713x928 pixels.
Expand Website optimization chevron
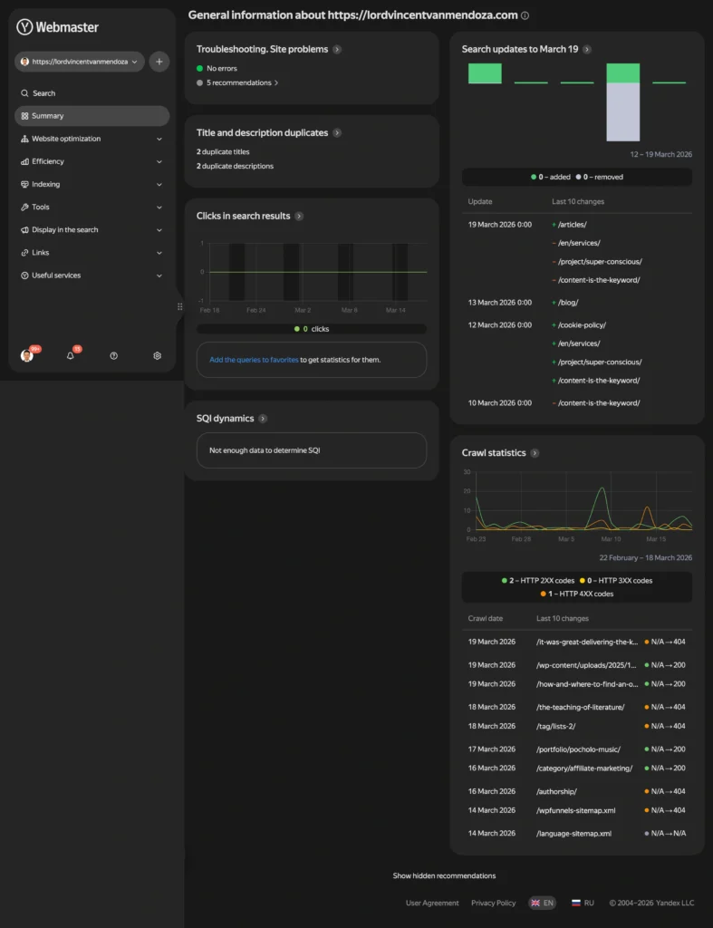click(x=159, y=139)
